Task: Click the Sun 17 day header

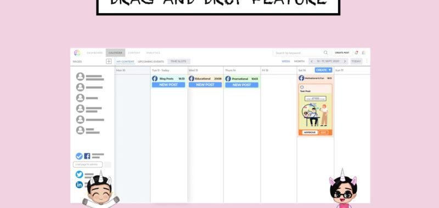Action: [339, 71]
